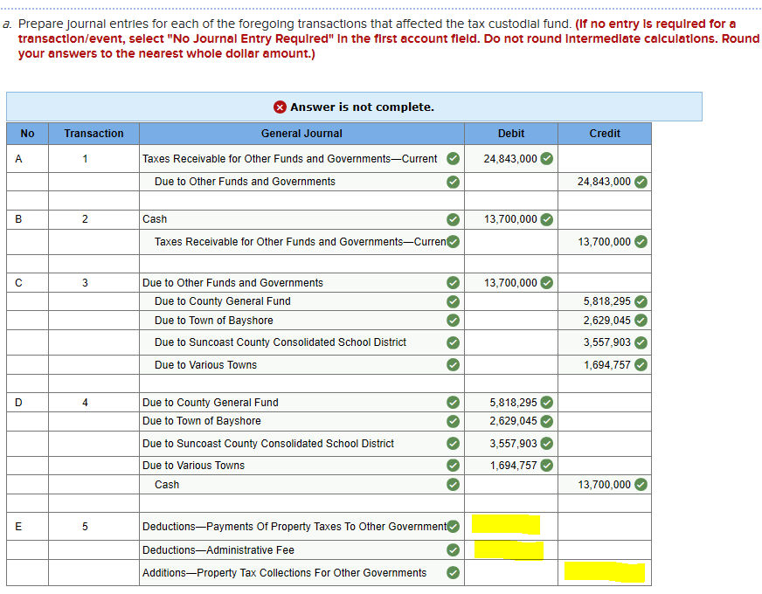Click the check icon in the Due to Other Funds and Governments row under transaction 1
762x594 pixels.
click(453, 182)
